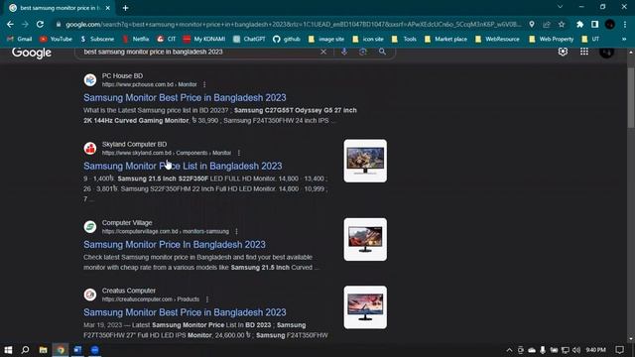635x357 pixels.
Task: Open Creatus Computer Best Price result link
Action: (185, 312)
